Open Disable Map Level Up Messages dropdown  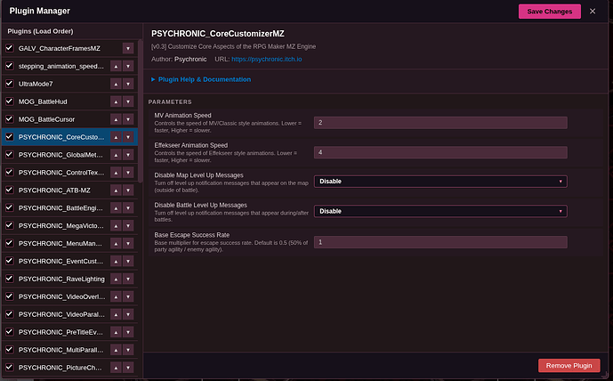[440, 182]
